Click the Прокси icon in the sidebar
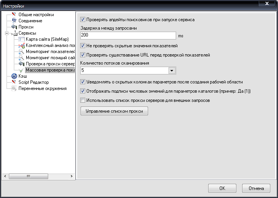Image resolution: width=278 pixels, height=198 pixels. click(14, 27)
